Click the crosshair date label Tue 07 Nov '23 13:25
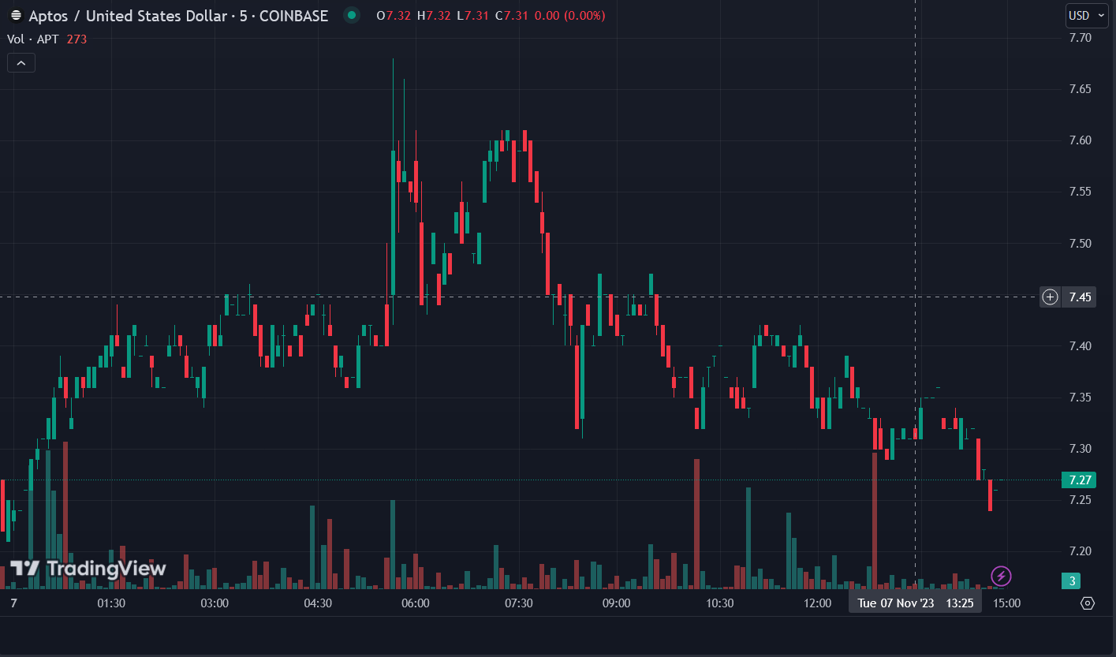This screenshot has height=657, width=1116. pos(915,603)
